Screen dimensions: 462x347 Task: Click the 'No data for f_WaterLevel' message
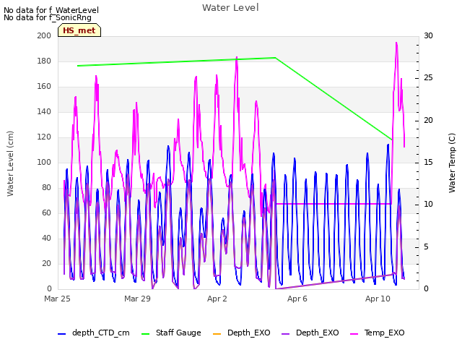point(51,10)
